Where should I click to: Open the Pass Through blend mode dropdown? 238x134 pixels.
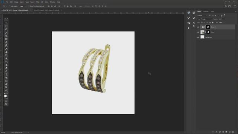pyautogui.click(x=204, y=19)
